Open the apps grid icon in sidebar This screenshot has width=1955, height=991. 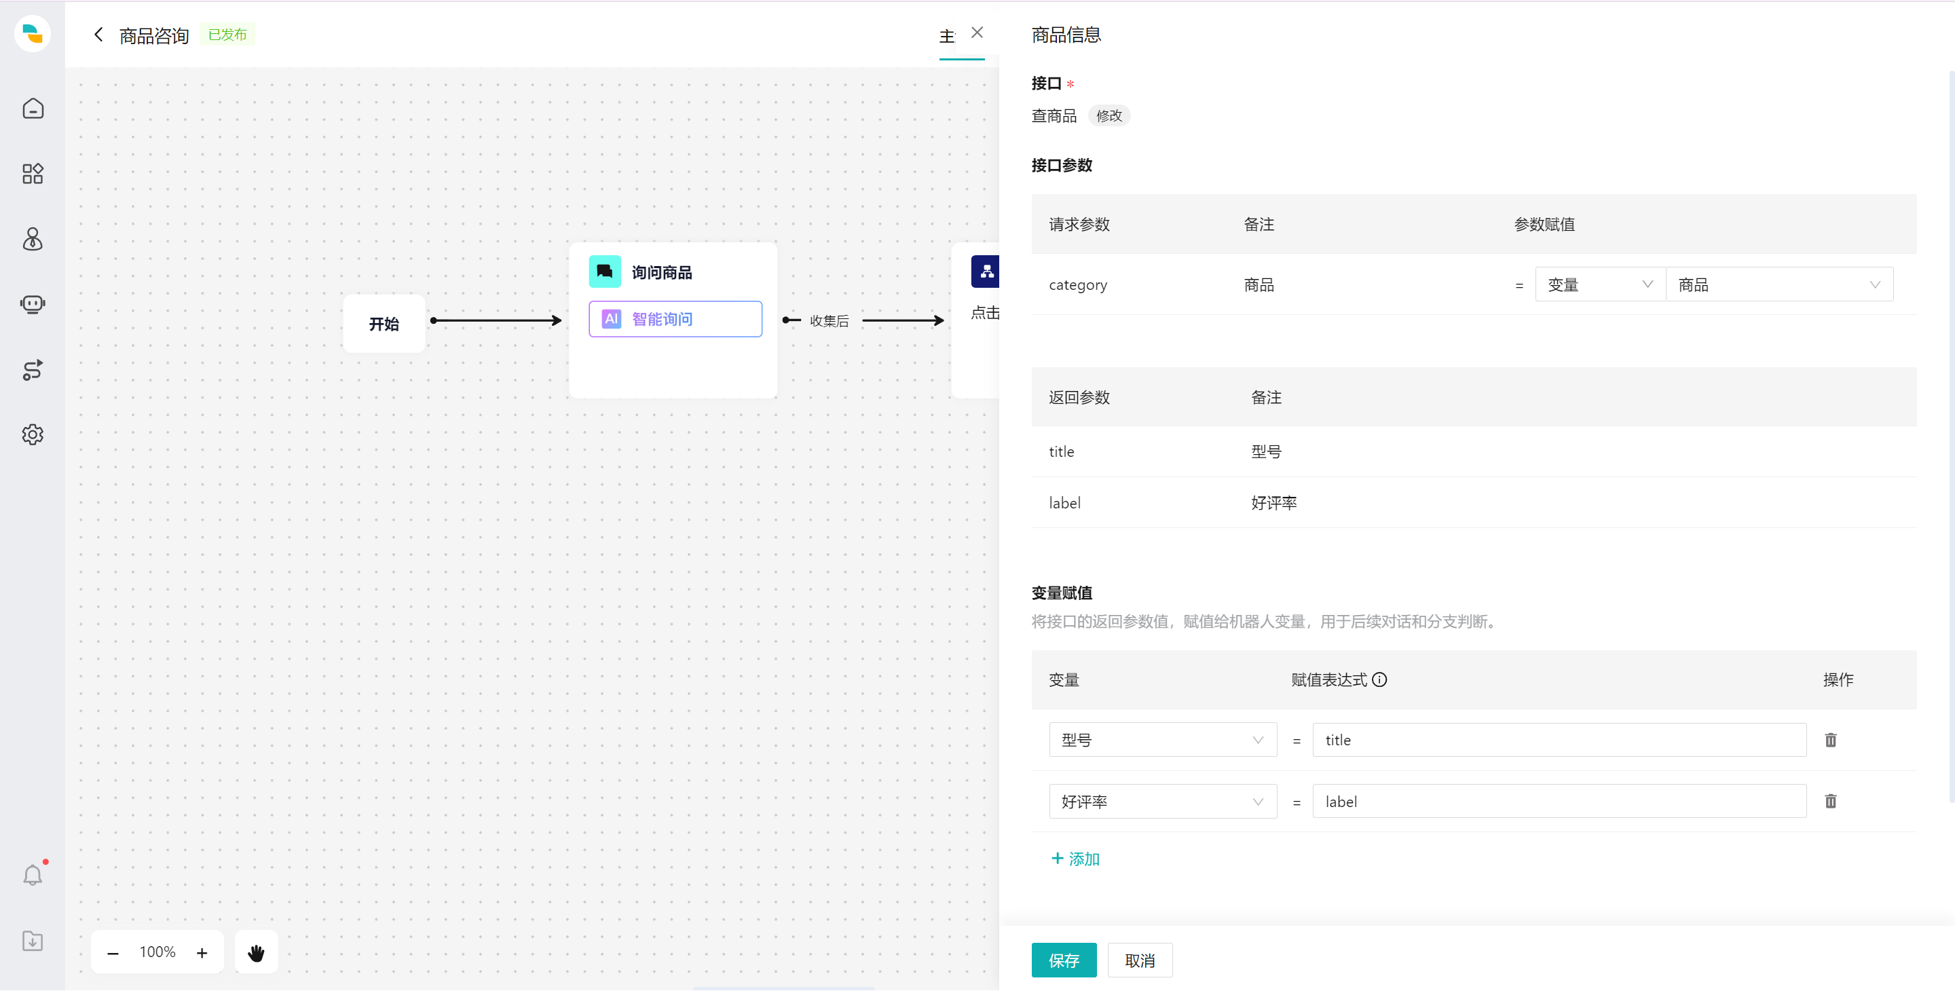[33, 174]
